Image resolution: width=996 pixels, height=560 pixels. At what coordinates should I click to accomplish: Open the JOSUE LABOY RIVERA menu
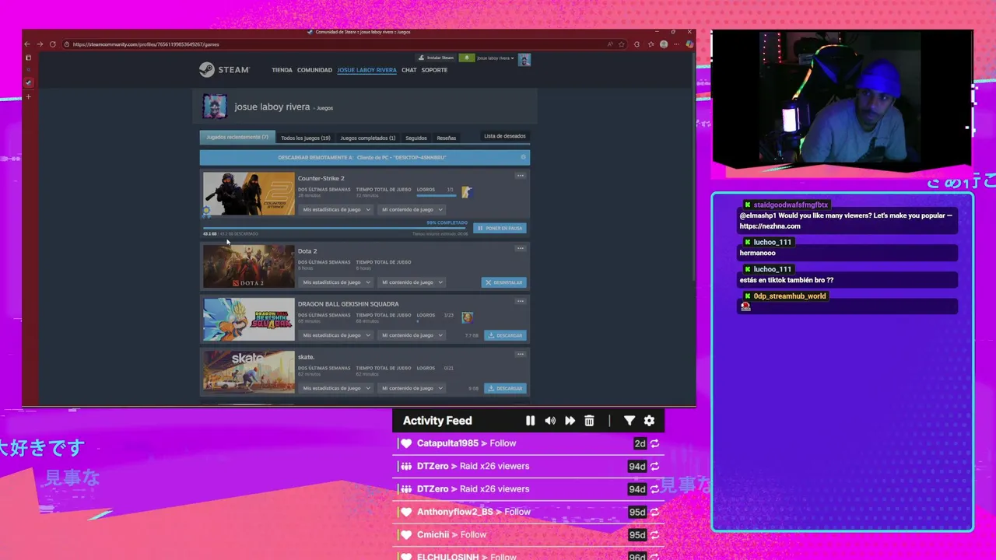pyautogui.click(x=366, y=70)
